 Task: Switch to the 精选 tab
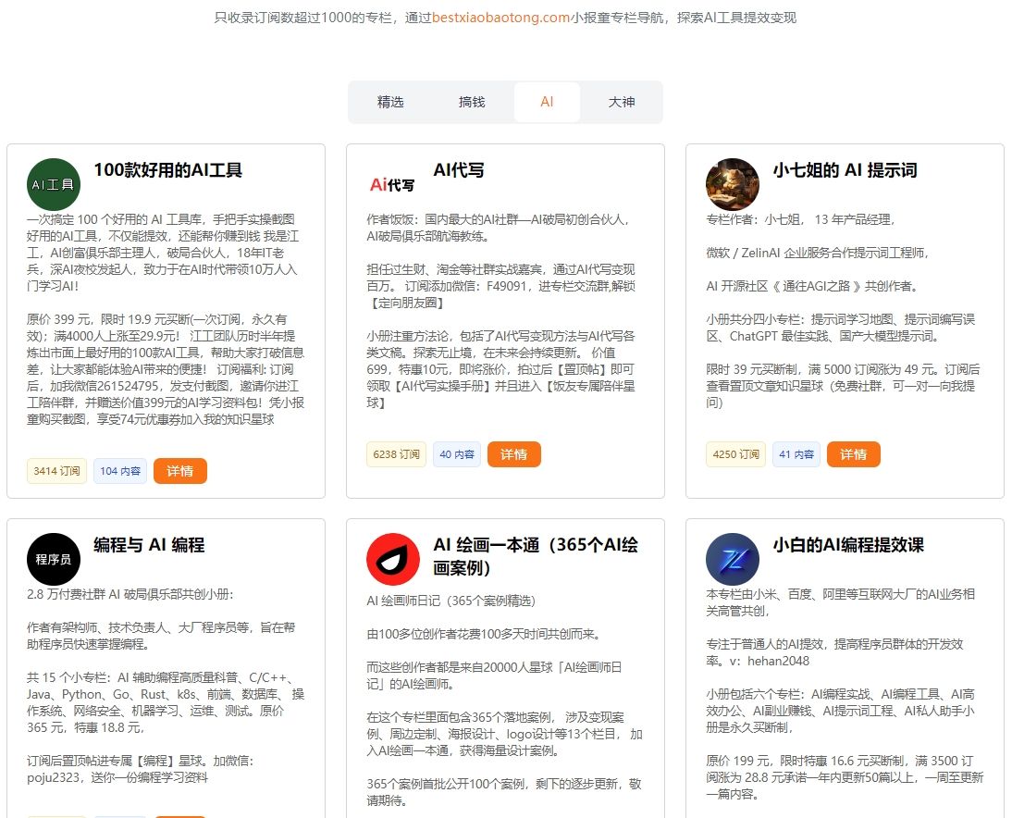tap(389, 102)
